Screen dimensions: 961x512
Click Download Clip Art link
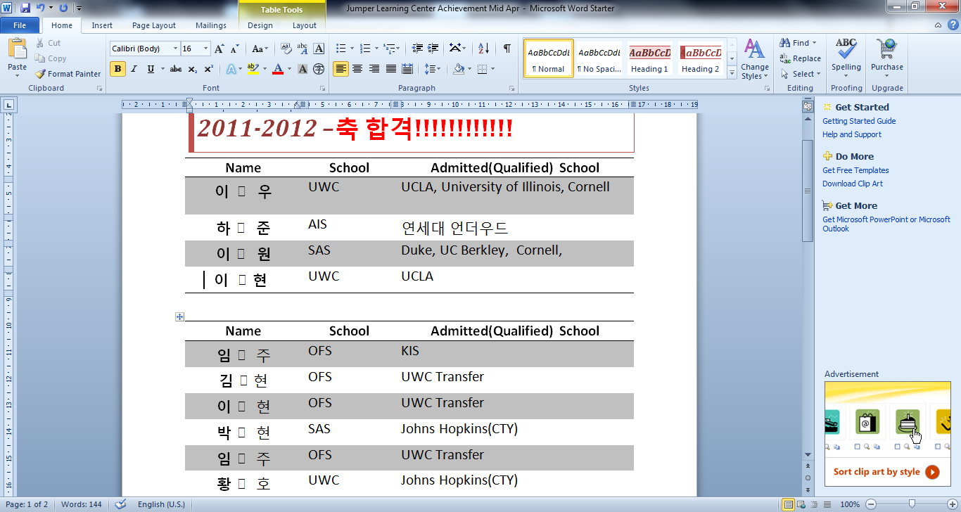[x=853, y=184]
